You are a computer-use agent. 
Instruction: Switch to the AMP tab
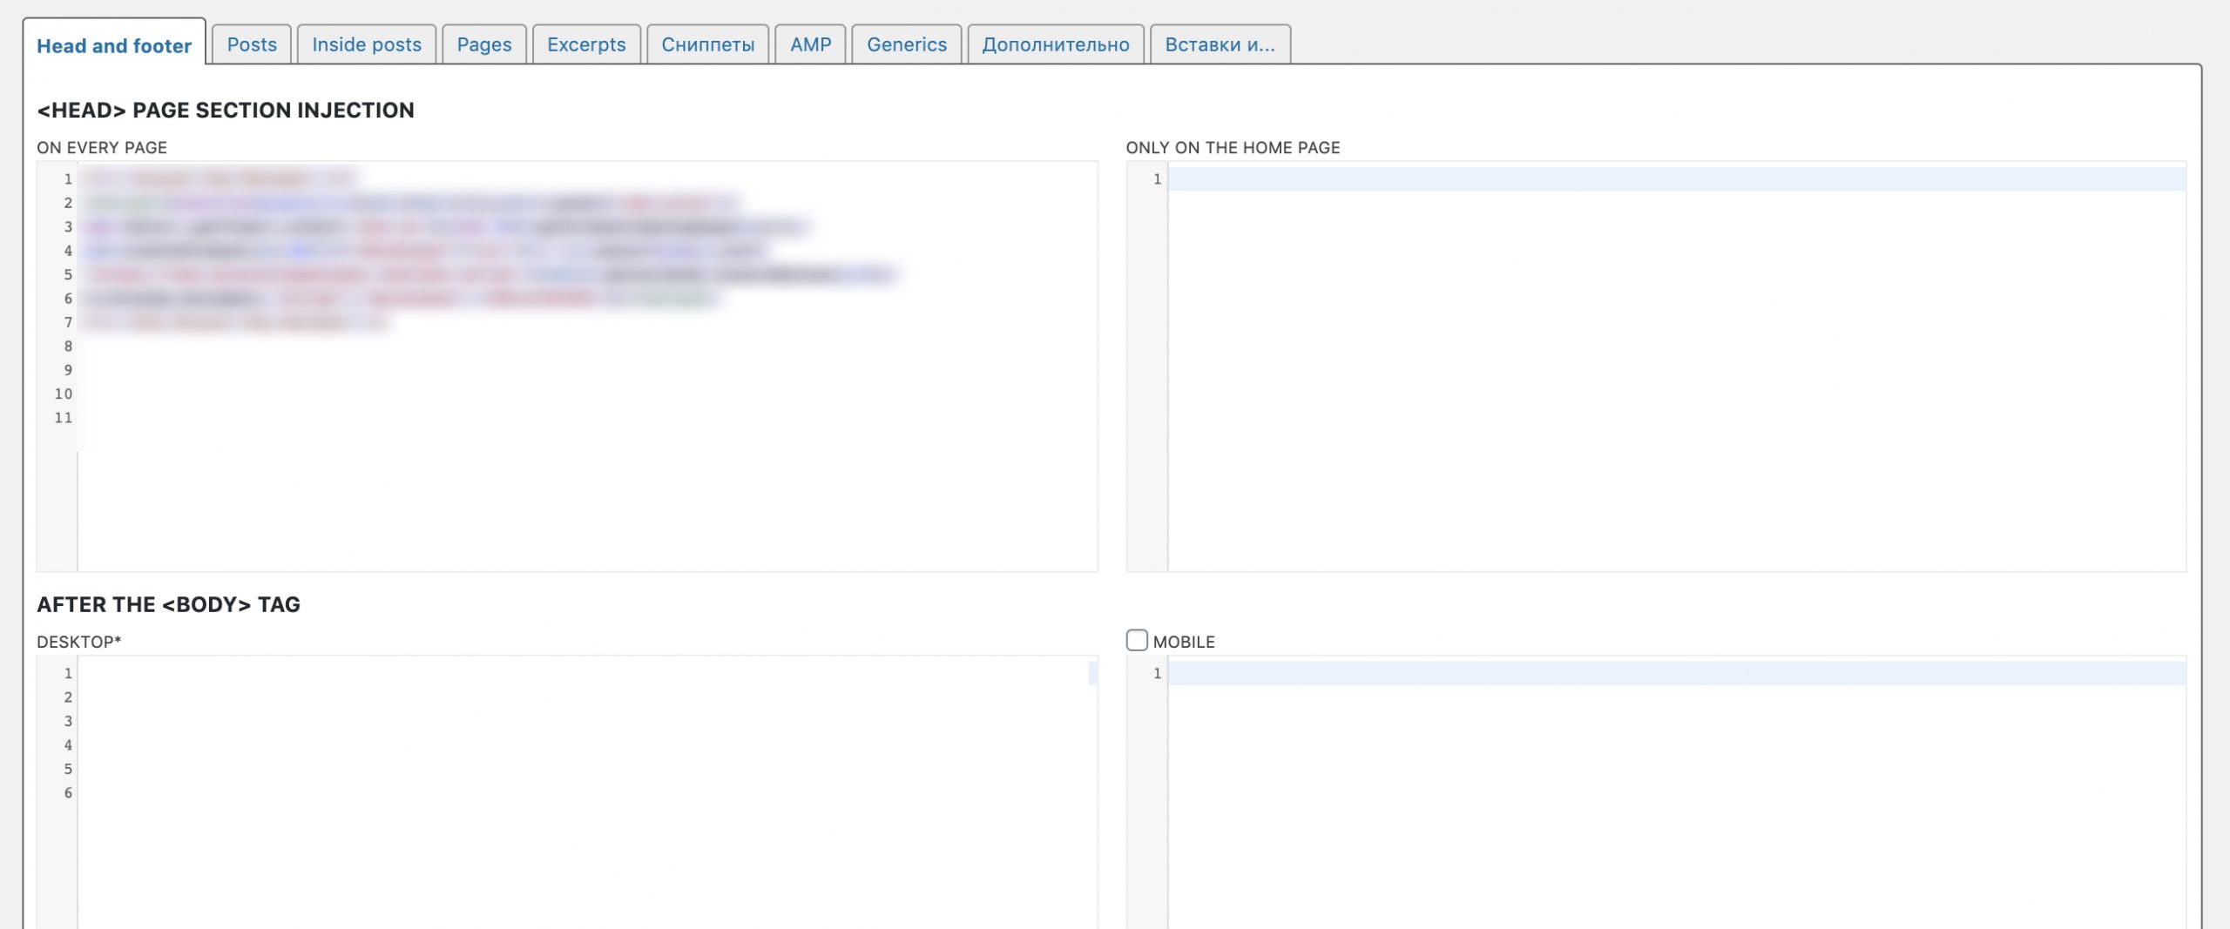[810, 44]
